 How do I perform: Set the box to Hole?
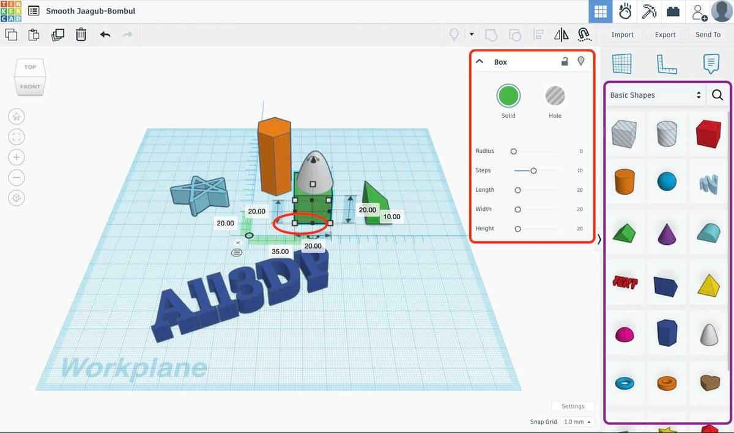pos(555,95)
